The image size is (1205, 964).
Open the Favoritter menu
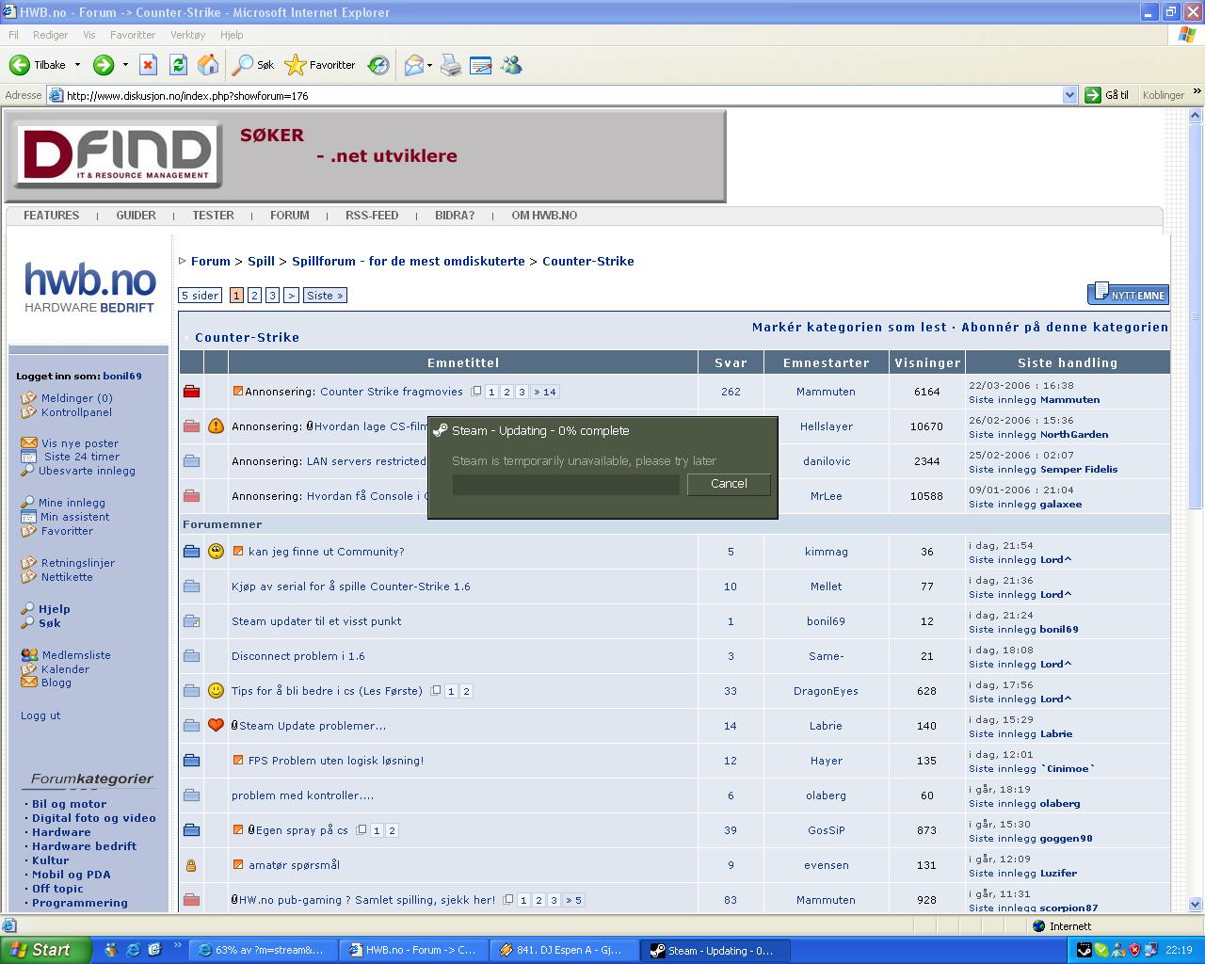(133, 35)
